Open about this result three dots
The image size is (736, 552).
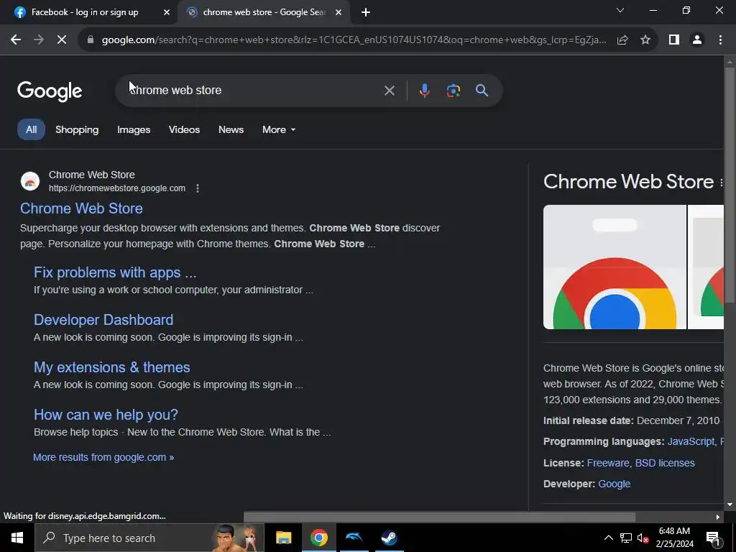pyautogui.click(x=198, y=188)
